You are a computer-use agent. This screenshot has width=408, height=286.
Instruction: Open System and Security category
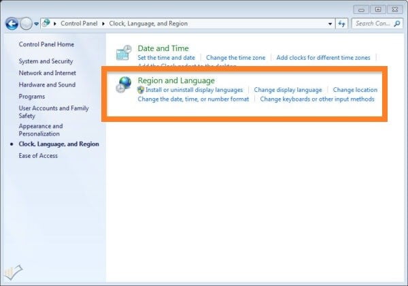click(x=46, y=61)
